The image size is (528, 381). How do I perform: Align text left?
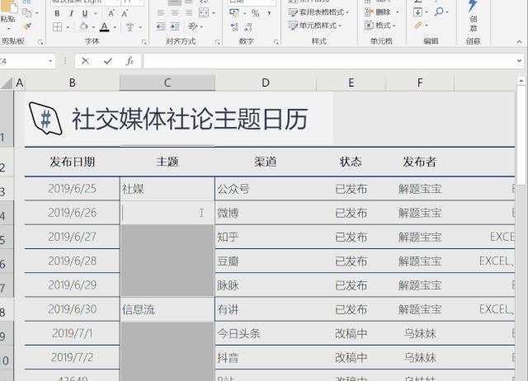point(161,13)
